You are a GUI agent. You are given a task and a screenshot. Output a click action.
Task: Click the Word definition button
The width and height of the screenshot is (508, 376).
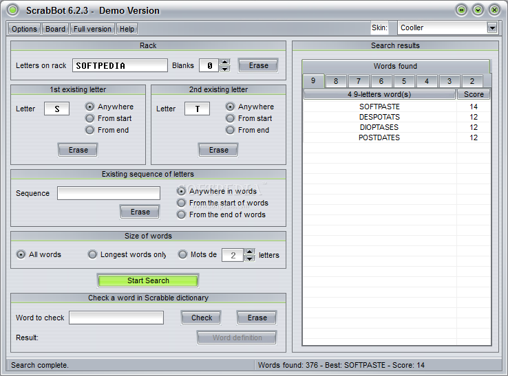coord(237,338)
